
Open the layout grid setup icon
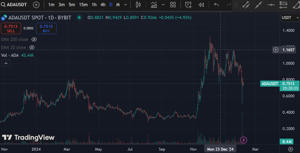[173, 5]
